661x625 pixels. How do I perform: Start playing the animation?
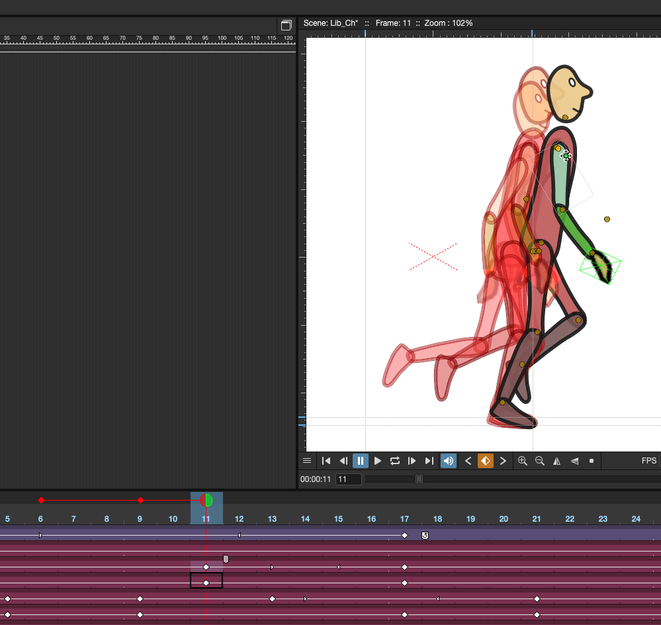click(x=377, y=460)
